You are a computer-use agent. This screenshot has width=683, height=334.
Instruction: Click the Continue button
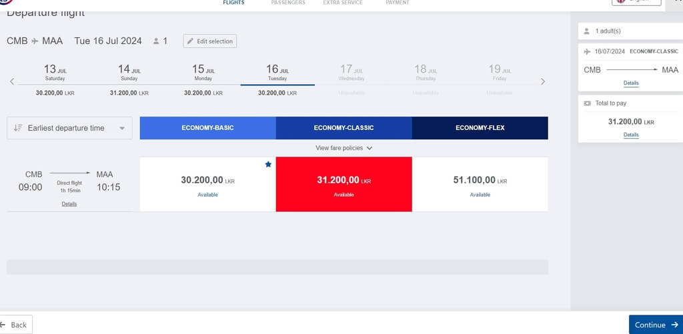656,325
